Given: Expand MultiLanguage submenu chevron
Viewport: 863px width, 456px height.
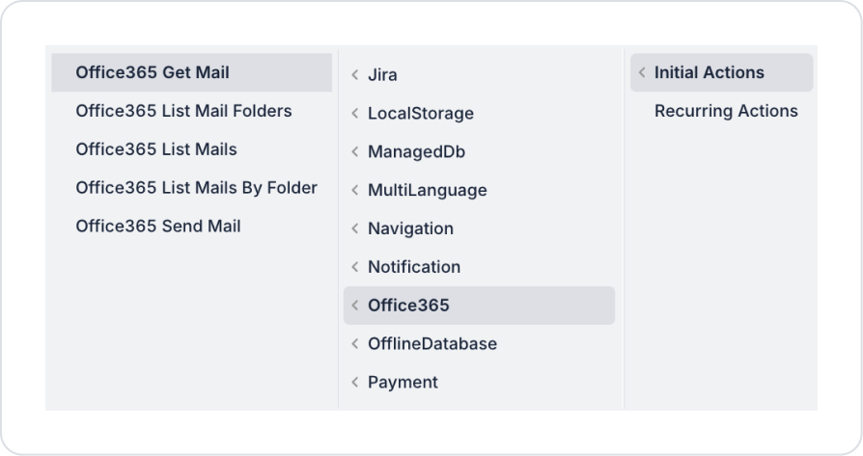Looking at the screenshot, I should (x=355, y=190).
